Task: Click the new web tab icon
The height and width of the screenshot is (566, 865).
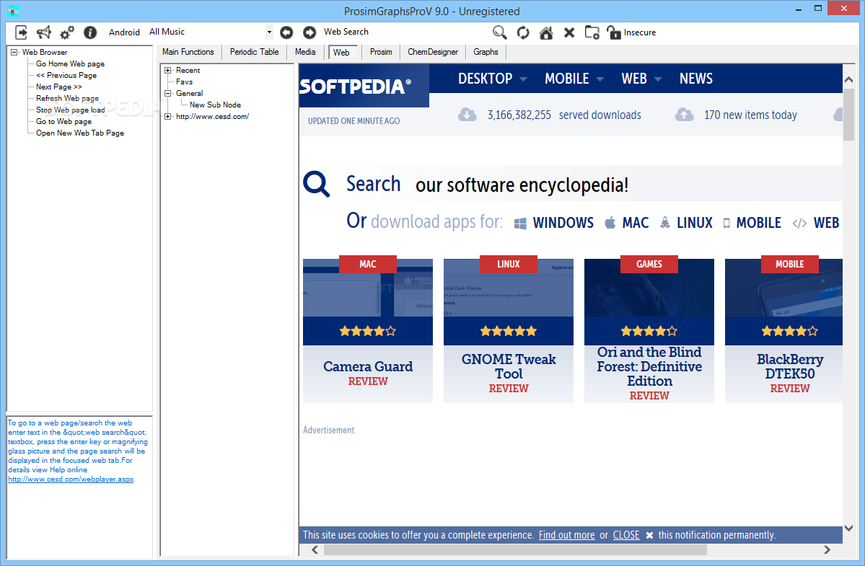Action: (x=592, y=32)
